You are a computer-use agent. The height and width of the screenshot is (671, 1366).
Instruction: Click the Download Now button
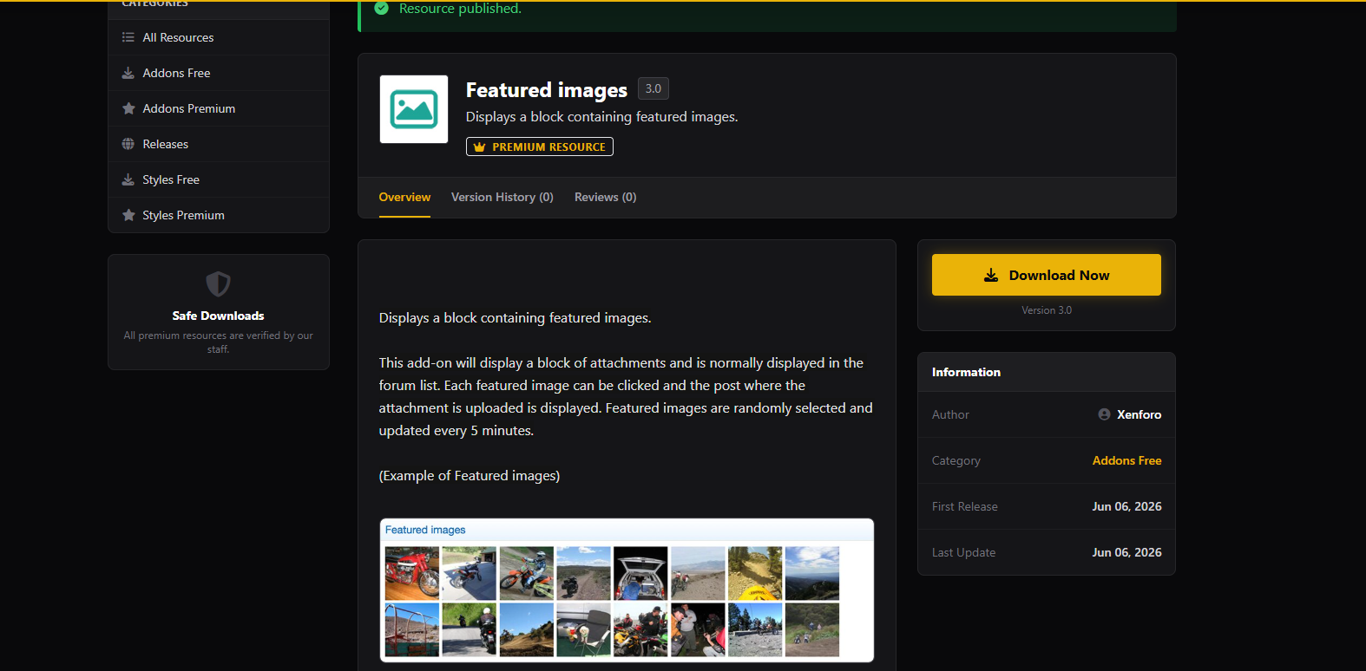1047,275
